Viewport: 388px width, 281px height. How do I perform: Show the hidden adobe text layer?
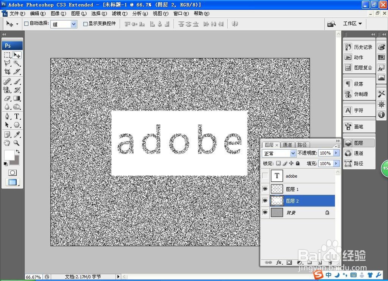(265, 176)
